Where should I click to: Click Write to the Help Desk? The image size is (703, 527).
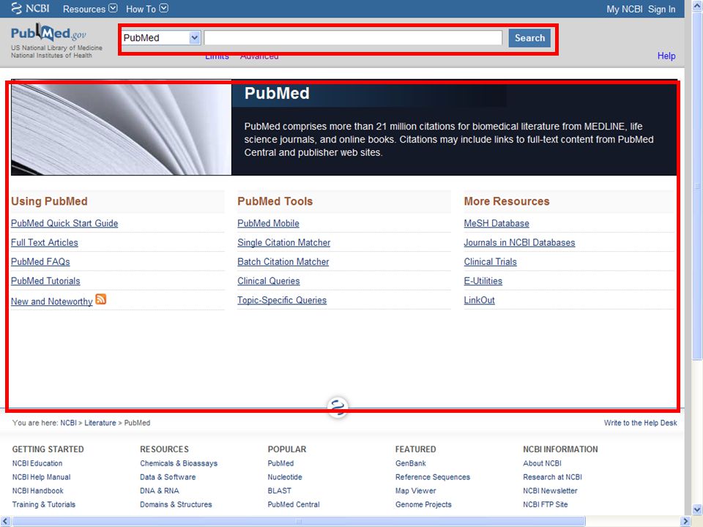[640, 422]
